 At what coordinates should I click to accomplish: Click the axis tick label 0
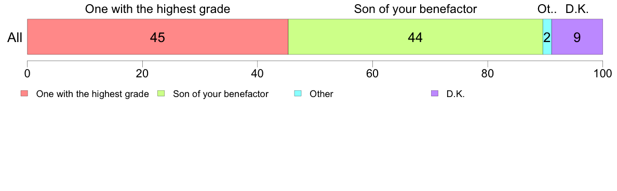point(27,73)
